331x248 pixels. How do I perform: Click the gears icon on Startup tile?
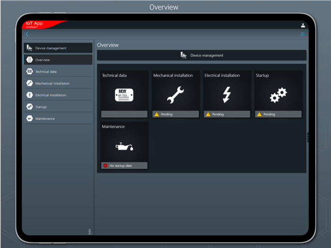coord(278,95)
